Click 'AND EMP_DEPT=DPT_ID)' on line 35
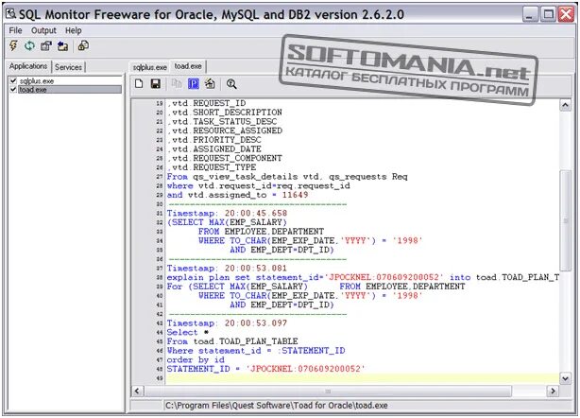Viewport: 580px width, 418px height. tap(281, 250)
